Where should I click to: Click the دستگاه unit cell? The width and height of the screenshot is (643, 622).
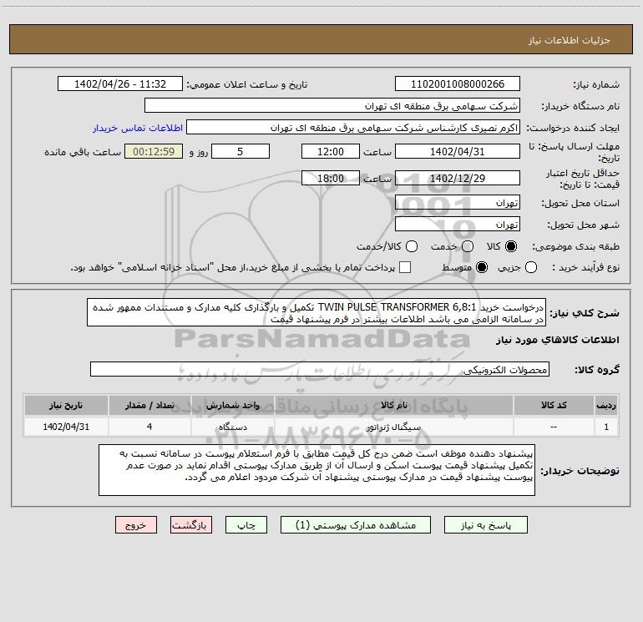click(x=232, y=427)
